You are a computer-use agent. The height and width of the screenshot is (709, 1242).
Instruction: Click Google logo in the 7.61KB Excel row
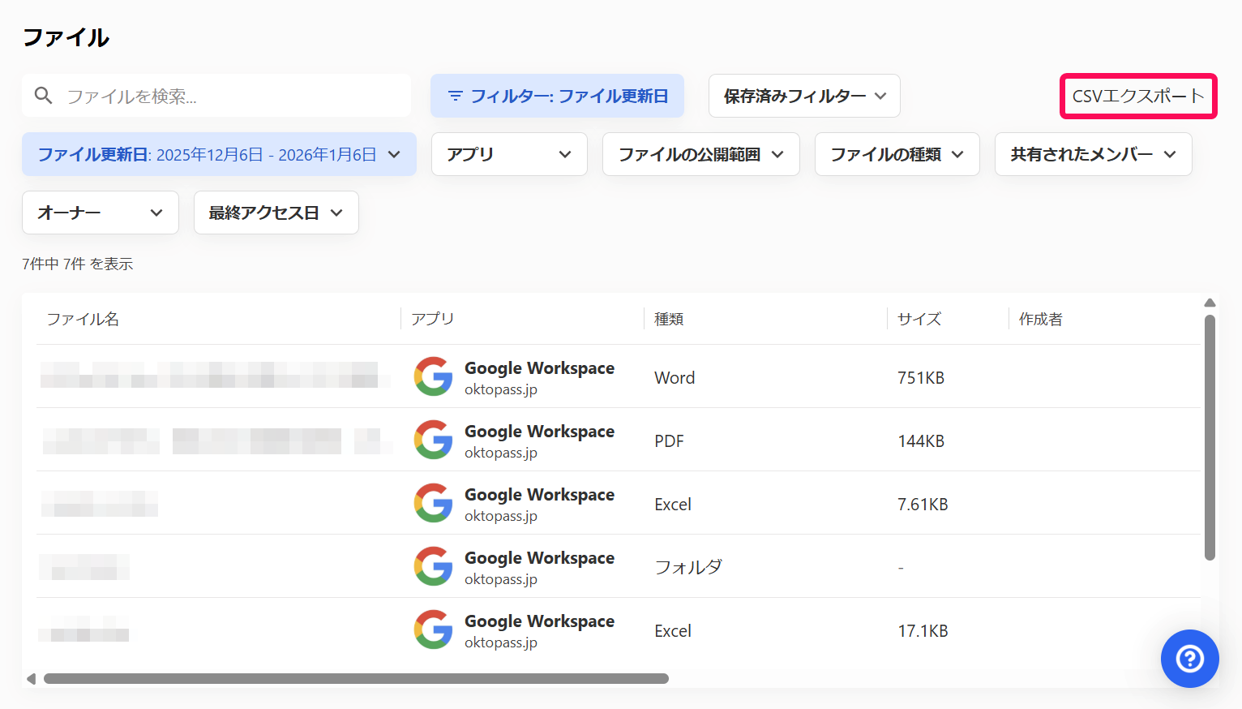click(x=434, y=503)
